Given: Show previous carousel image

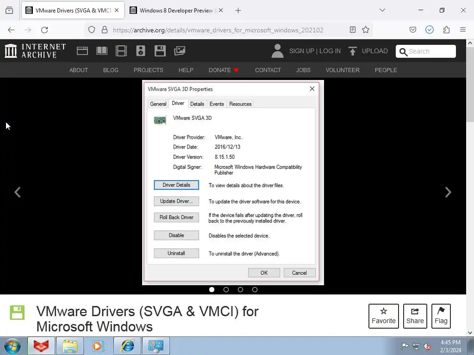Looking at the screenshot, I should 18,192.
